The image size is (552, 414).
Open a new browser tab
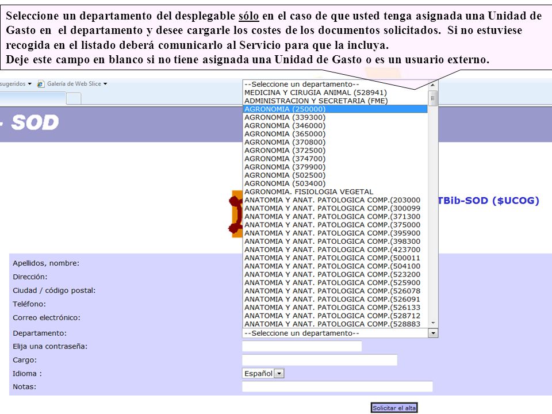coord(74,98)
